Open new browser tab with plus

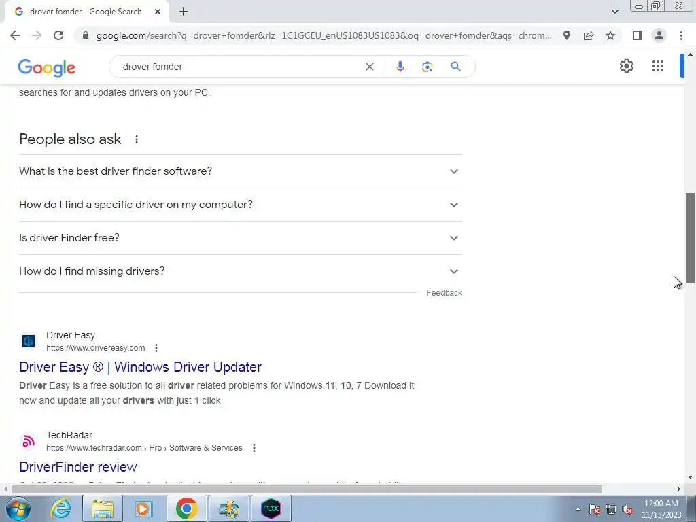pos(184,12)
